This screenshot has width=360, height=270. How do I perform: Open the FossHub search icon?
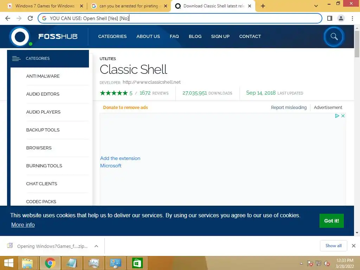click(x=334, y=37)
